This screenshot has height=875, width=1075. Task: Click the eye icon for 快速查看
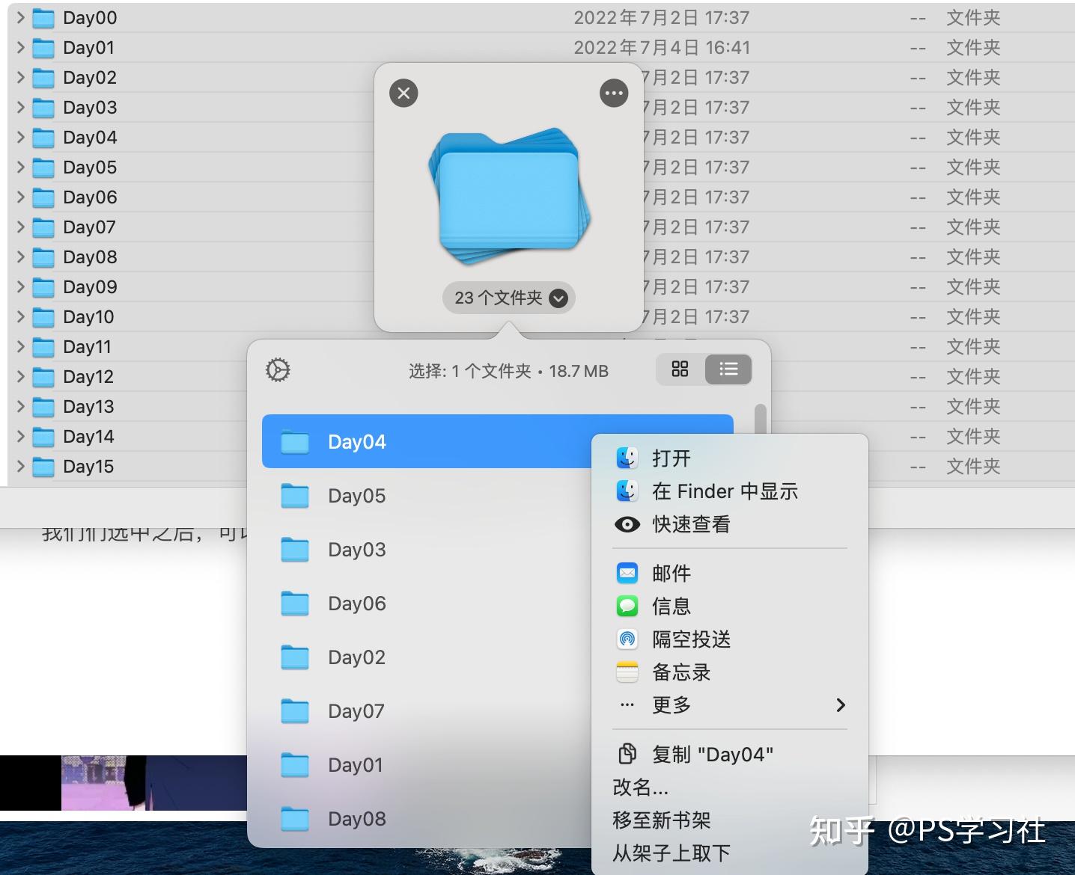[x=627, y=524]
